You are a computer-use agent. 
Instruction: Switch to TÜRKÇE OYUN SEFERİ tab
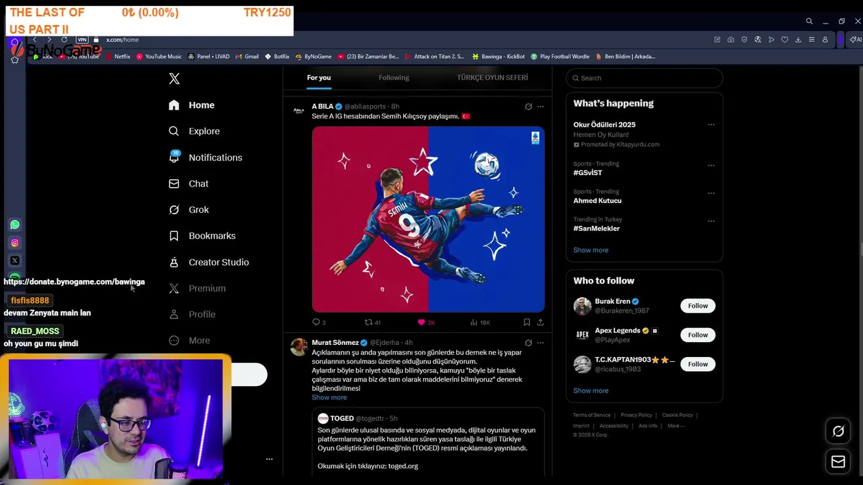[x=492, y=77]
